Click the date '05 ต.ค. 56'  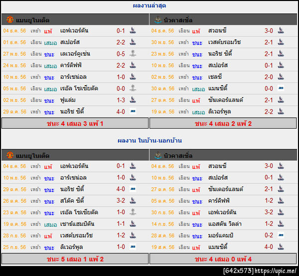[162, 201]
